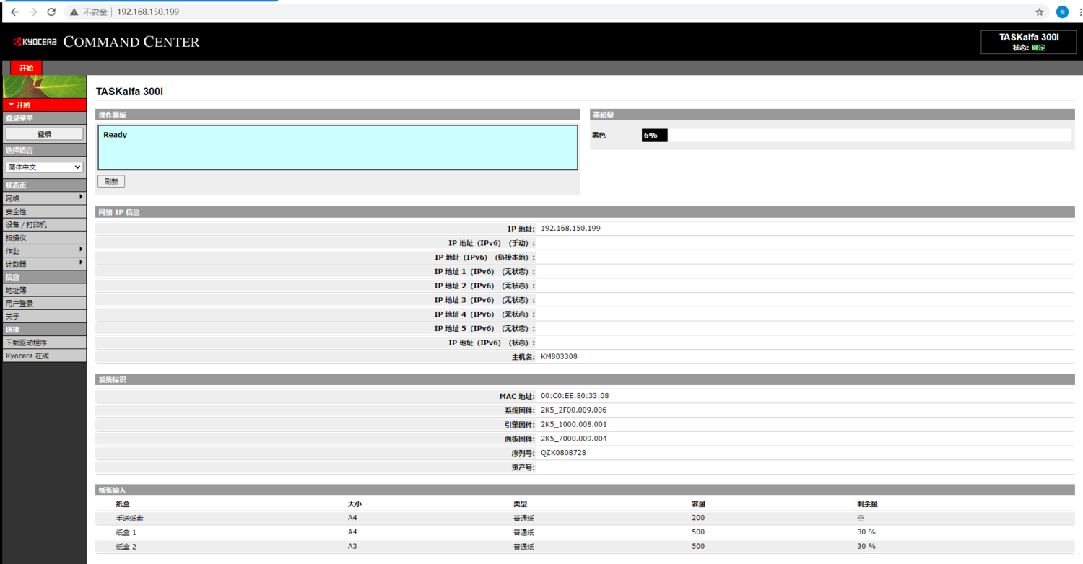The width and height of the screenshot is (1083, 564).
Task: Select system firmware 2K5_2F00.009.006
Action: [x=574, y=410]
